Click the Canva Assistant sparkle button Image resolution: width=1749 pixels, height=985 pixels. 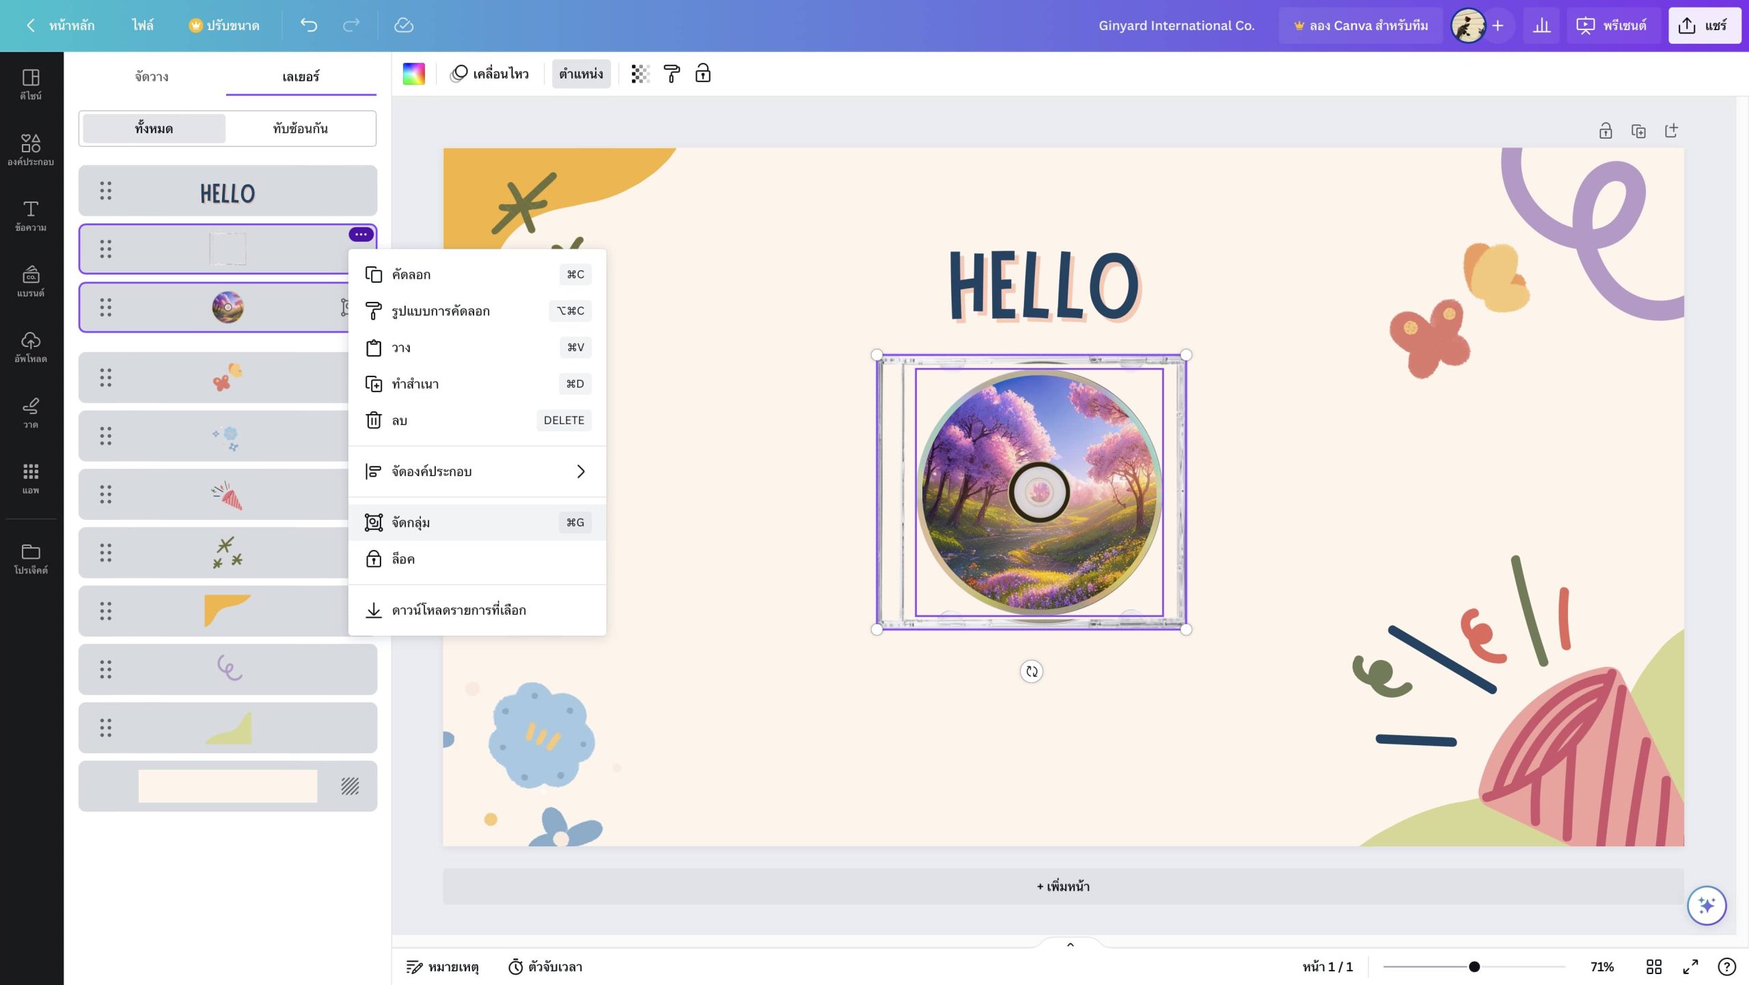(1706, 905)
